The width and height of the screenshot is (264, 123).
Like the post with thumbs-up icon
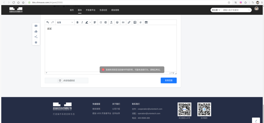(36, 31)
